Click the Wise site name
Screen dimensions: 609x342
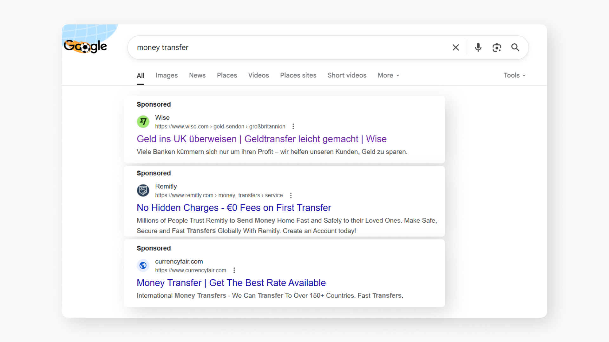(162, 117)
